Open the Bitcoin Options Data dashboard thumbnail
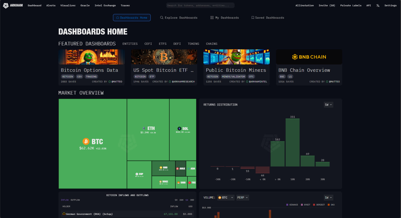 [91, 57]
